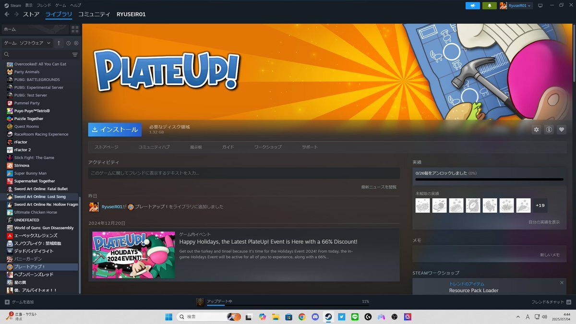Open the Steam announcements megaphone button
This screenshot has height=324, width=576.
tap(472, 6)
